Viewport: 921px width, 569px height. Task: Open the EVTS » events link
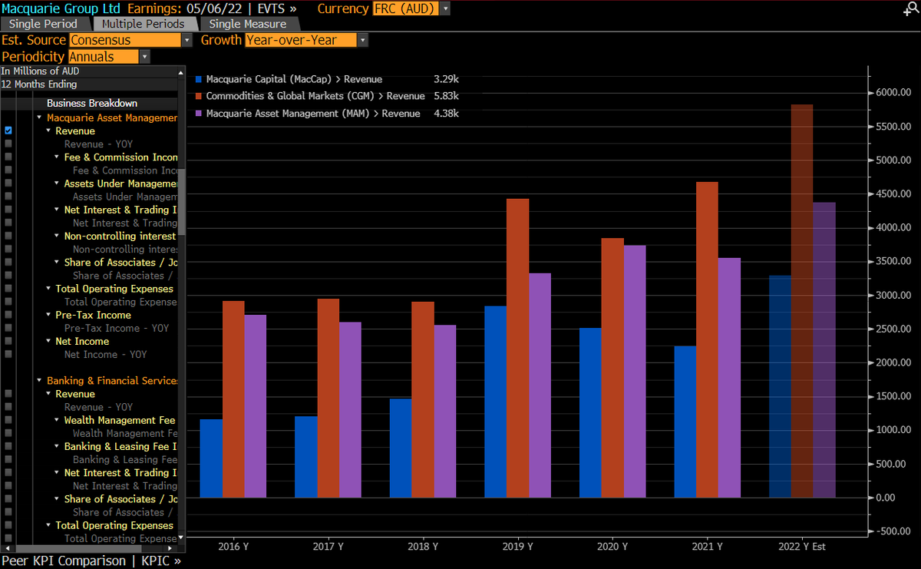point(277,8)
